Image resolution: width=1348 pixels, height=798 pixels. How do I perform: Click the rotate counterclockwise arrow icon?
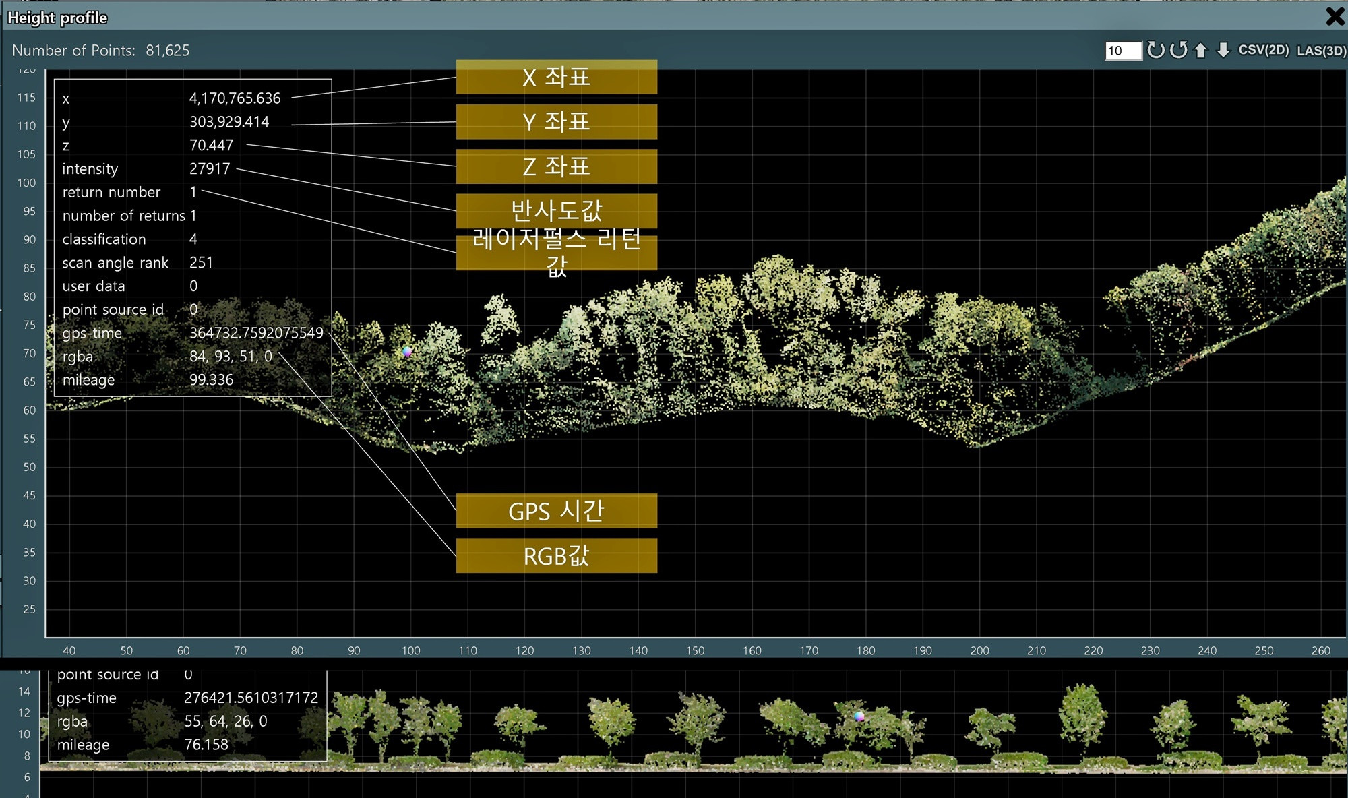(1178, 50)
